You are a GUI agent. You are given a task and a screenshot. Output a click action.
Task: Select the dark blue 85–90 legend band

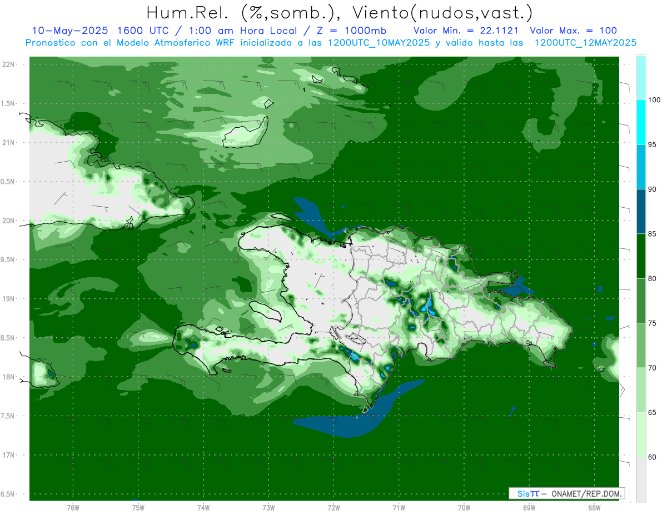click(641, 212)
